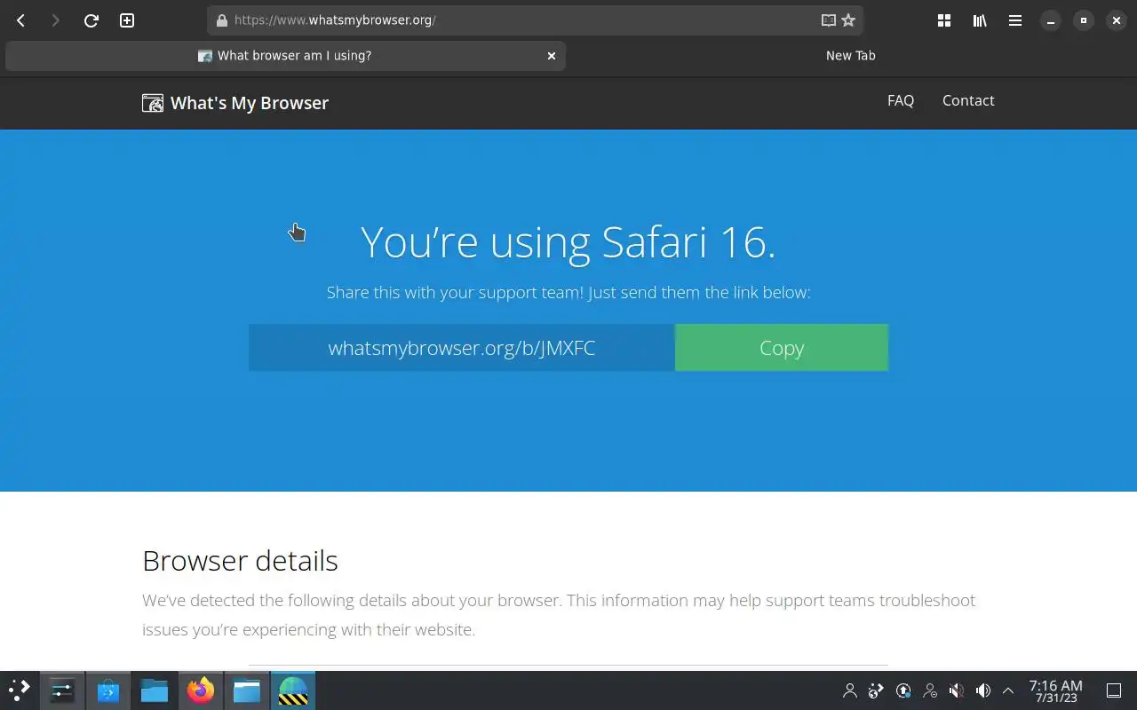Open System Settings from the taskbar
The height and width of the screenshot is (710, 1137).
62,690
